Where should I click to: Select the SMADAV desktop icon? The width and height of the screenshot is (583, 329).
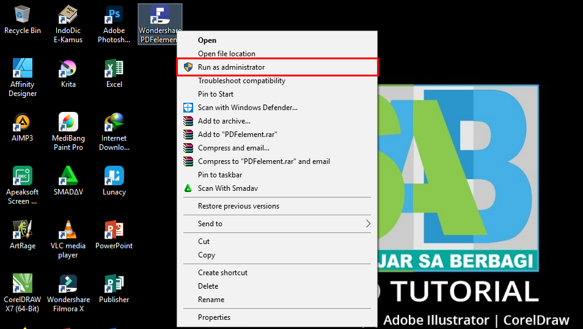click(x=68, y=181)
